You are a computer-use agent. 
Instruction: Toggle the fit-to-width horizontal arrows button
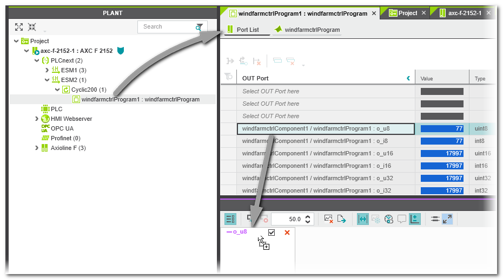coord(363,219)
